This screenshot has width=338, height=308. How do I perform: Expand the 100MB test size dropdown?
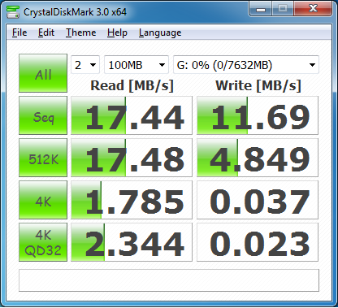point(136,65)
